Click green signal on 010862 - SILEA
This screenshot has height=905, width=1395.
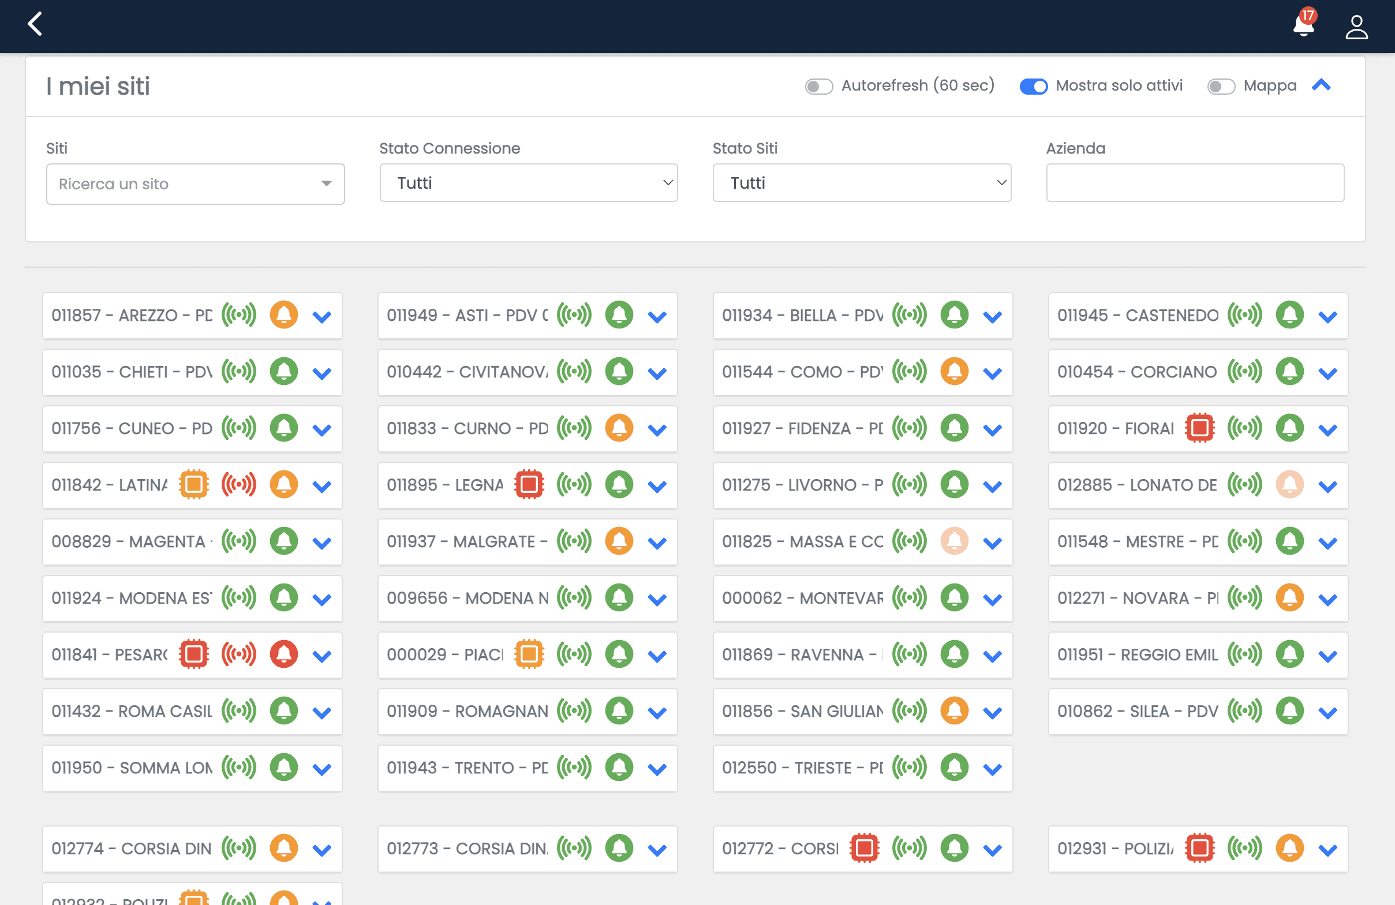(1244, 711)
